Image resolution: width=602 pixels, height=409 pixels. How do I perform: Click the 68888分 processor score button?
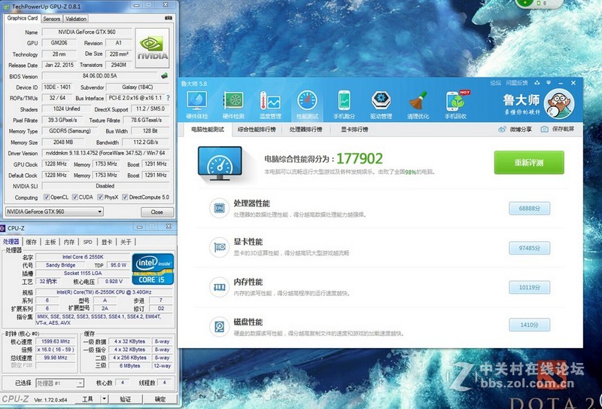[x=530, y=209]
